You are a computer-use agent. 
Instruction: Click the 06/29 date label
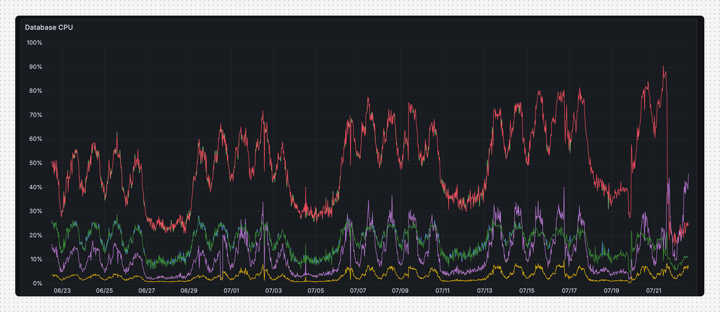pos(189,291)
